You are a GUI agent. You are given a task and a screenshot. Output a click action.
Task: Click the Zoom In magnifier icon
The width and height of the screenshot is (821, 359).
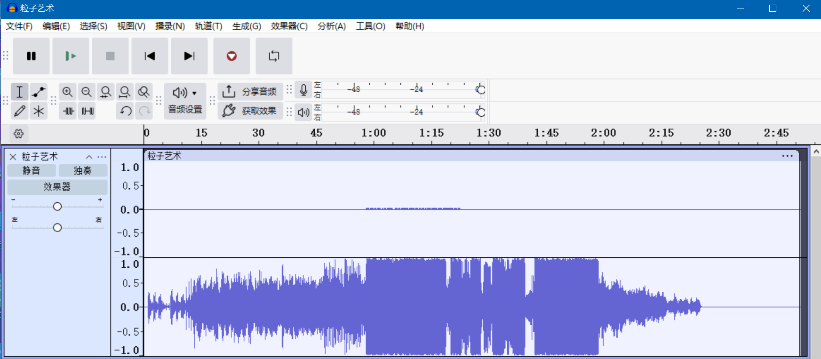68,92
